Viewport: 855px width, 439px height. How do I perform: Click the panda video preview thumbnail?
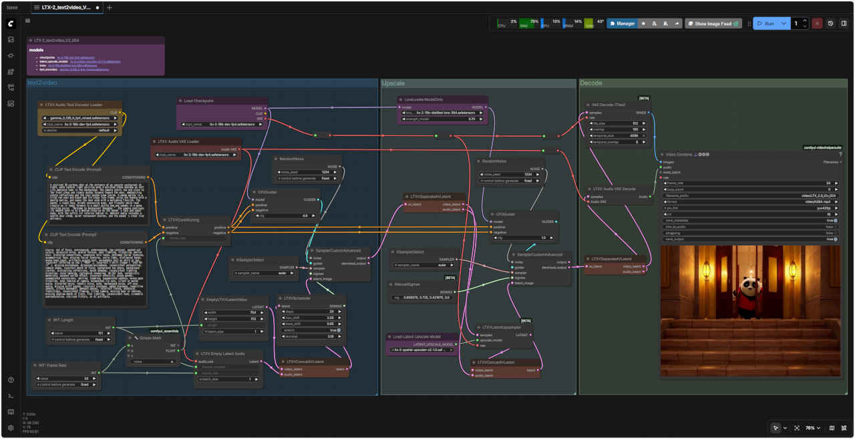coord(750,310)
